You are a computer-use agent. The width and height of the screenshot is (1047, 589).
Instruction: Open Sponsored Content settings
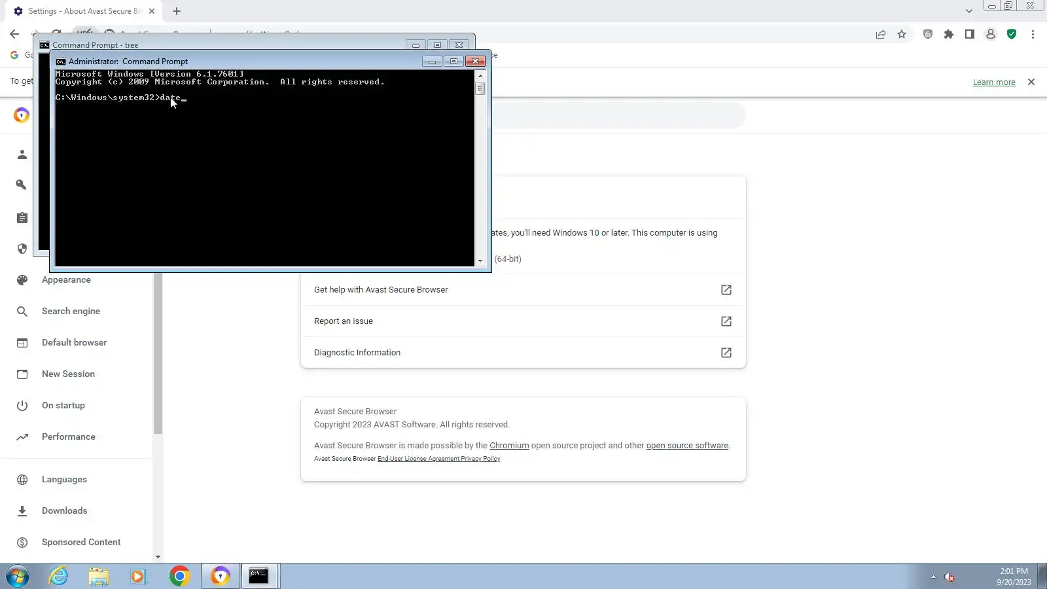click(x=81, y=543)
